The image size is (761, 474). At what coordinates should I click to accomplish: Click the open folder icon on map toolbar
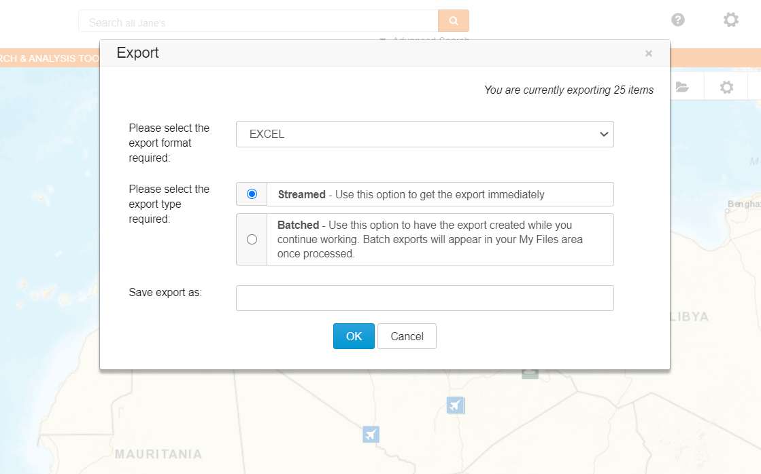[681, 87]
